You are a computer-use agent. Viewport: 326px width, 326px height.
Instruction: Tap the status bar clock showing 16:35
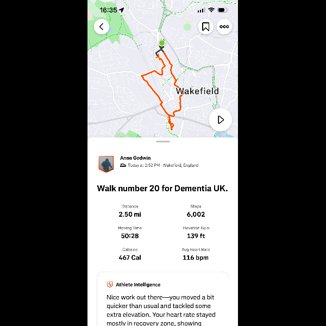(109, 10)
